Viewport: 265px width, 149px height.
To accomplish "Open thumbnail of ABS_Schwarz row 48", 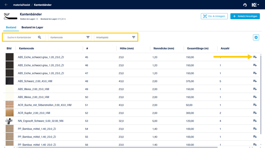I will tap(9, 81).
